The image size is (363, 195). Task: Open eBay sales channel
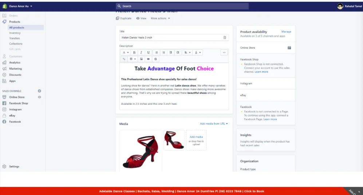point(12,115)
